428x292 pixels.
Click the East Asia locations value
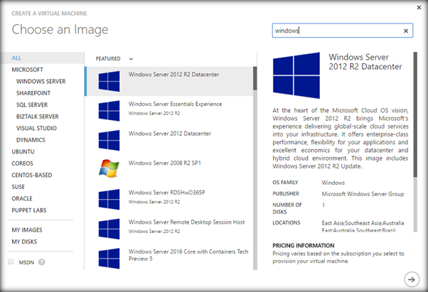click(x=363, y=227)
